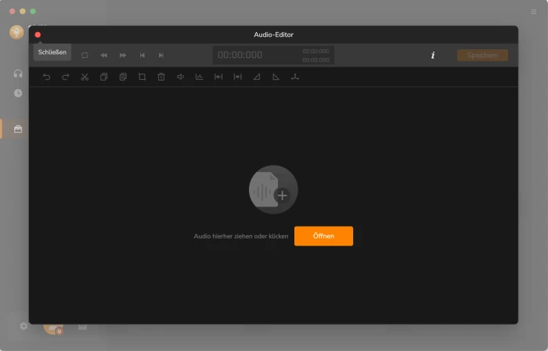548x351 pixels.
Task: Redo the last edit
Action: pyautogui.click(x=65, y=77)
